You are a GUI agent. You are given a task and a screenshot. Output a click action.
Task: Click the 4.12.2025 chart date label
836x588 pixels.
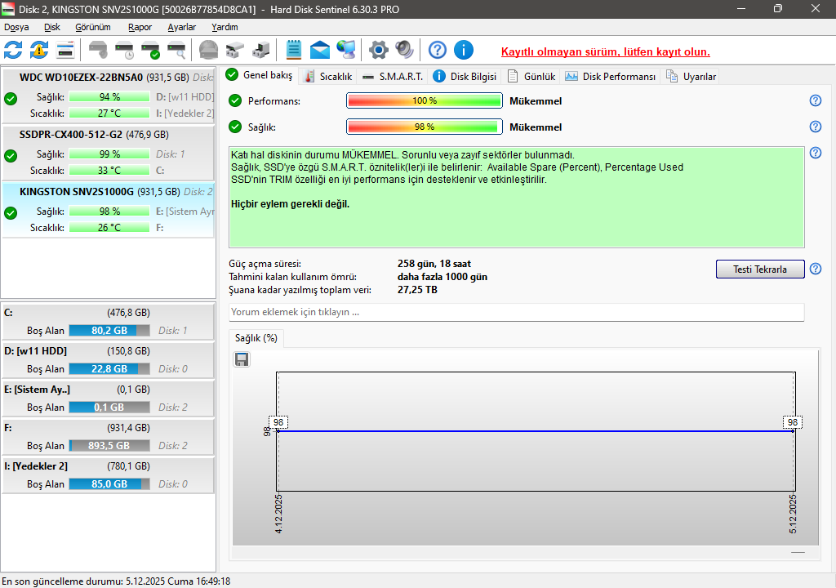point(279,514)
